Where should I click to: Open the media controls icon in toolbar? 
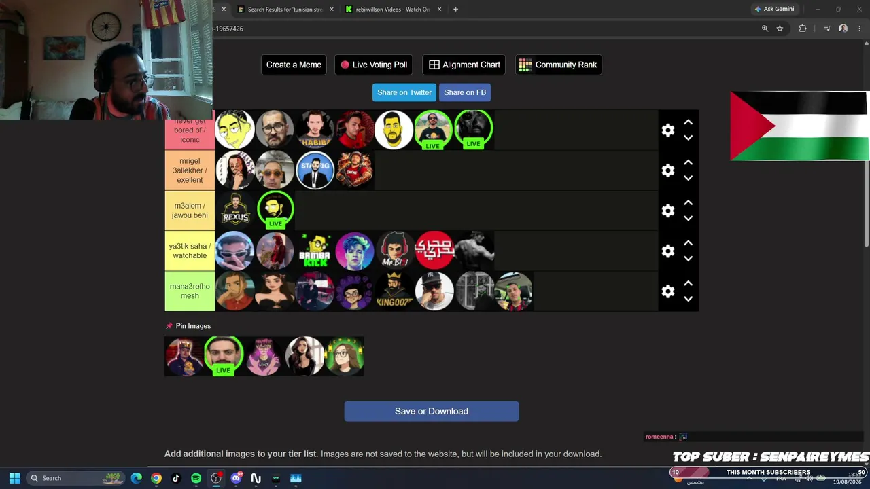pyautogui.click(x=826, y=29)
